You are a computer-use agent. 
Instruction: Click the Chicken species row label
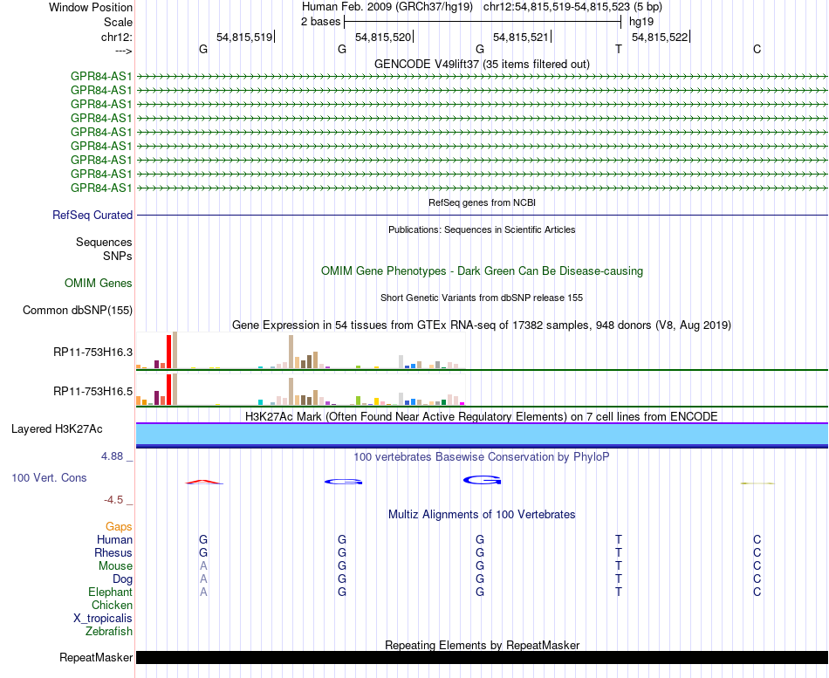point(112,605)
